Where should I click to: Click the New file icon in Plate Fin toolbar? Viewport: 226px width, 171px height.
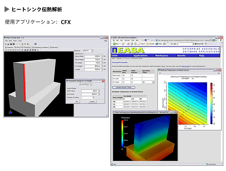click(6, 44)
